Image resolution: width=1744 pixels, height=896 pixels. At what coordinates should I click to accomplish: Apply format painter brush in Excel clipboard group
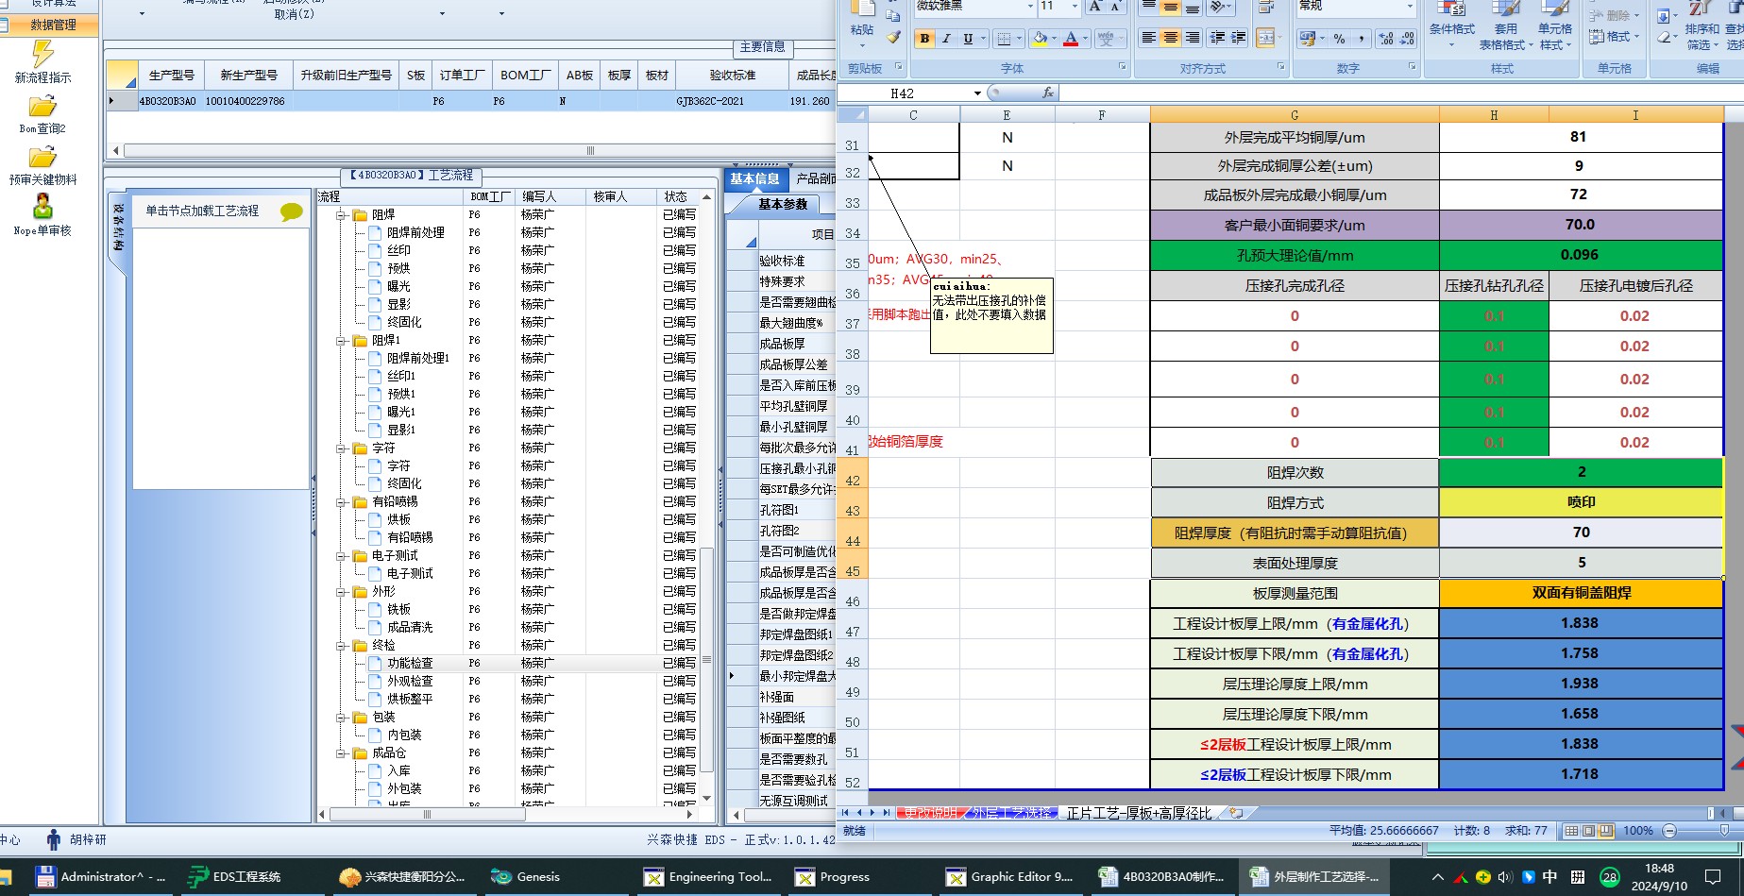tap(893, 38)
